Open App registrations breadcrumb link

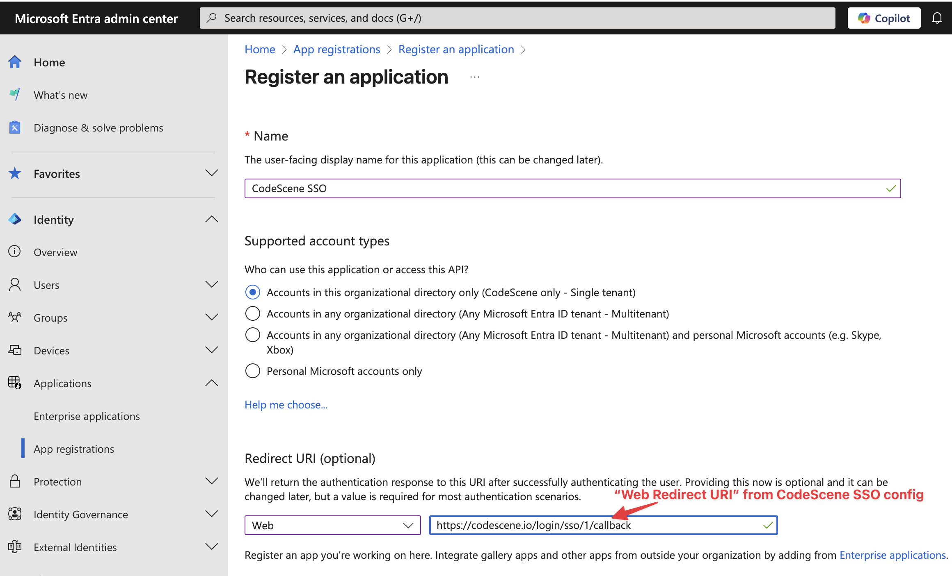click(336, 49)
